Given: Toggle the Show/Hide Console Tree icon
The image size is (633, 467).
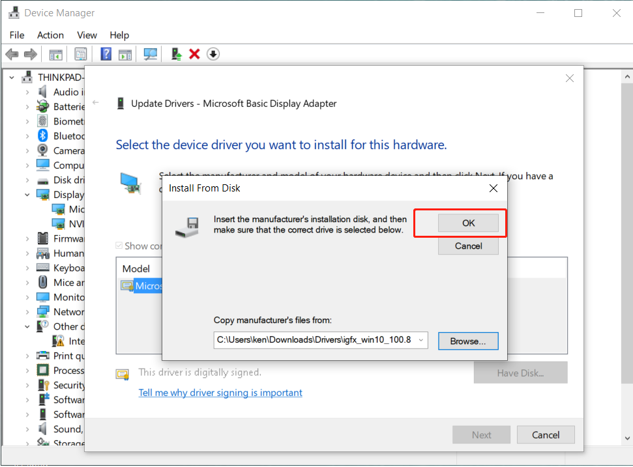Looking at the screenshot, I should point(55,53).
